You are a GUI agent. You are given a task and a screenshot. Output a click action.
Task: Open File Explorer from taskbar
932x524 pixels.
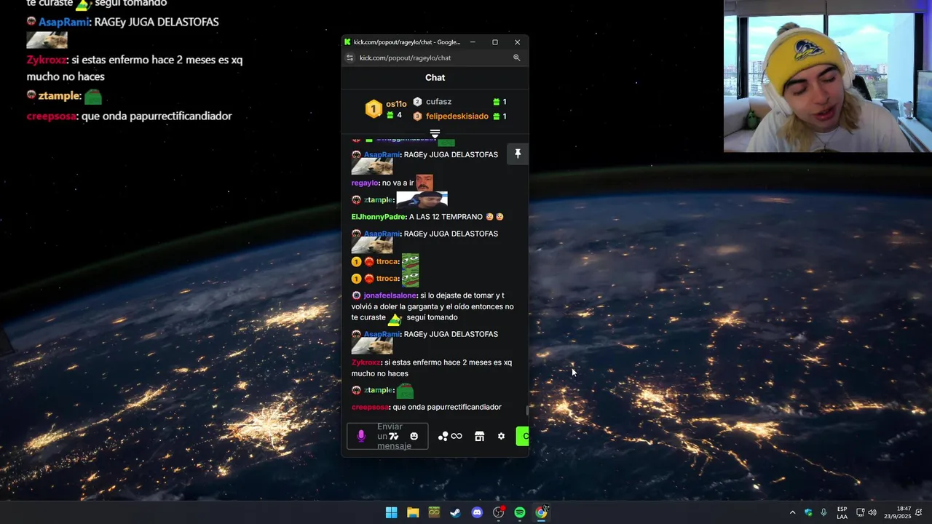[x=413, y=512]
